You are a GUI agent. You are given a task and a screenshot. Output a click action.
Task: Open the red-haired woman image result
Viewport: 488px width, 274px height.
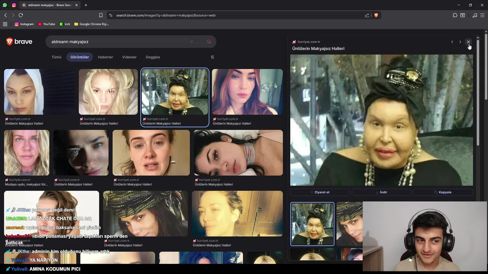click(x=247, y=92)
